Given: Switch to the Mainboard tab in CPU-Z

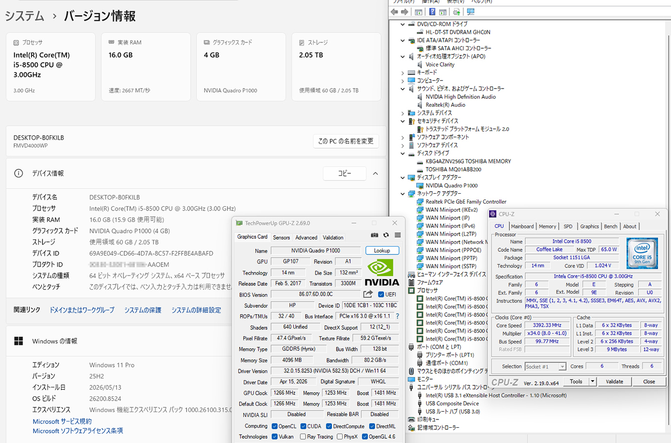Looking at the screenshot, I should 522,226.
